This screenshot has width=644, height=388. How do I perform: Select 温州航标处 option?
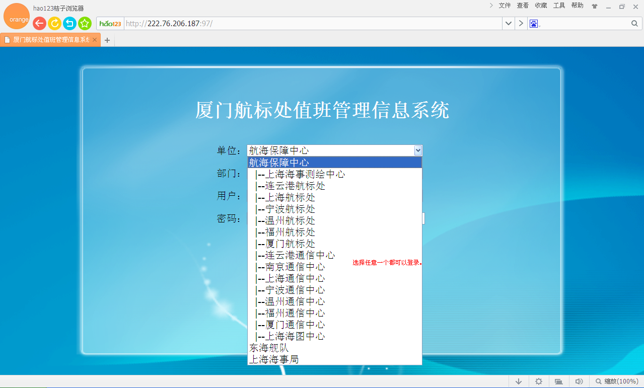pyautogui.click(x=334, y=220)
